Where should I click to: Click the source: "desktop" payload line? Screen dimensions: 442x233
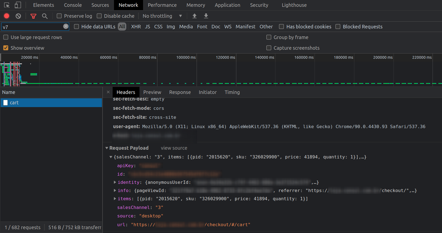coord(140,216)
